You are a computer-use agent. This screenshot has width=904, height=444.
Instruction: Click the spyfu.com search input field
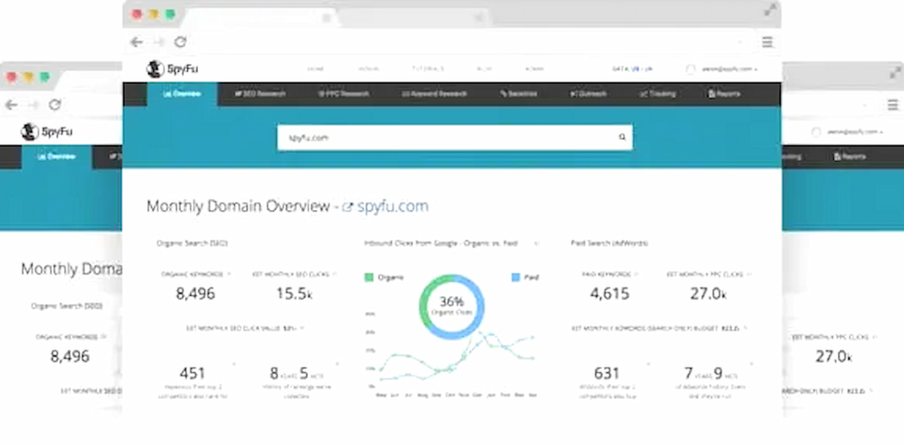(x=454, y=137)
